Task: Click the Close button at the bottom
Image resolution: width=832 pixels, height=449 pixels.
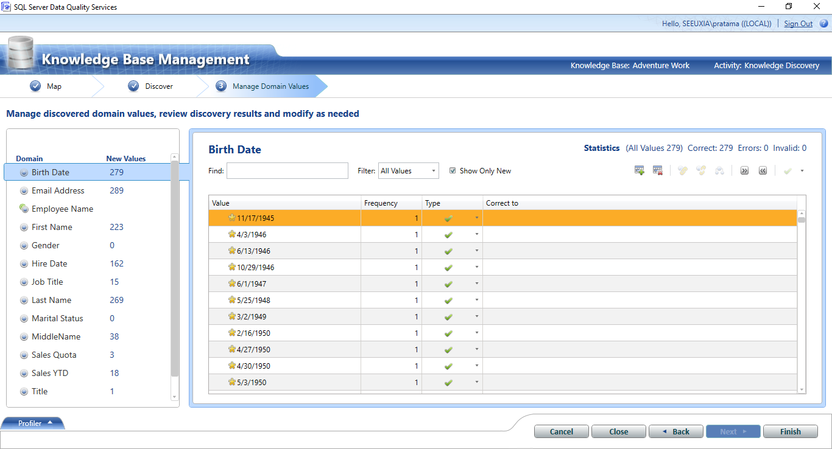Action: point(619,431)
